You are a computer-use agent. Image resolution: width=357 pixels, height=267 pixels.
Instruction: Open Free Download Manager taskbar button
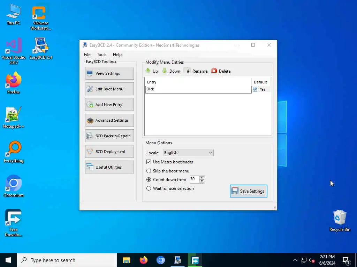(x=195, y=260)
